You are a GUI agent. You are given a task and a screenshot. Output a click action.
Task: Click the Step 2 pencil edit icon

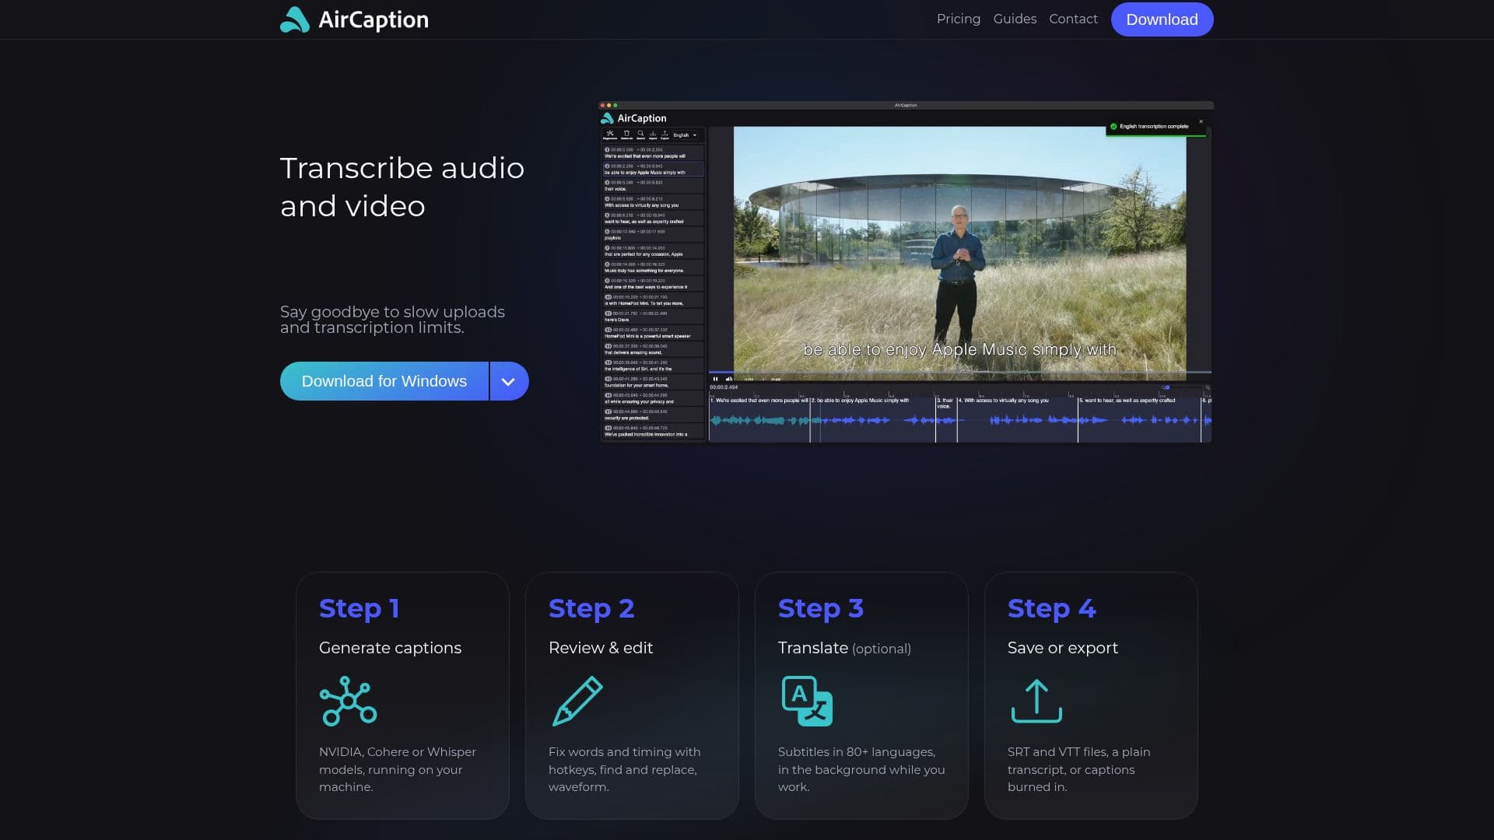point(577,701)
